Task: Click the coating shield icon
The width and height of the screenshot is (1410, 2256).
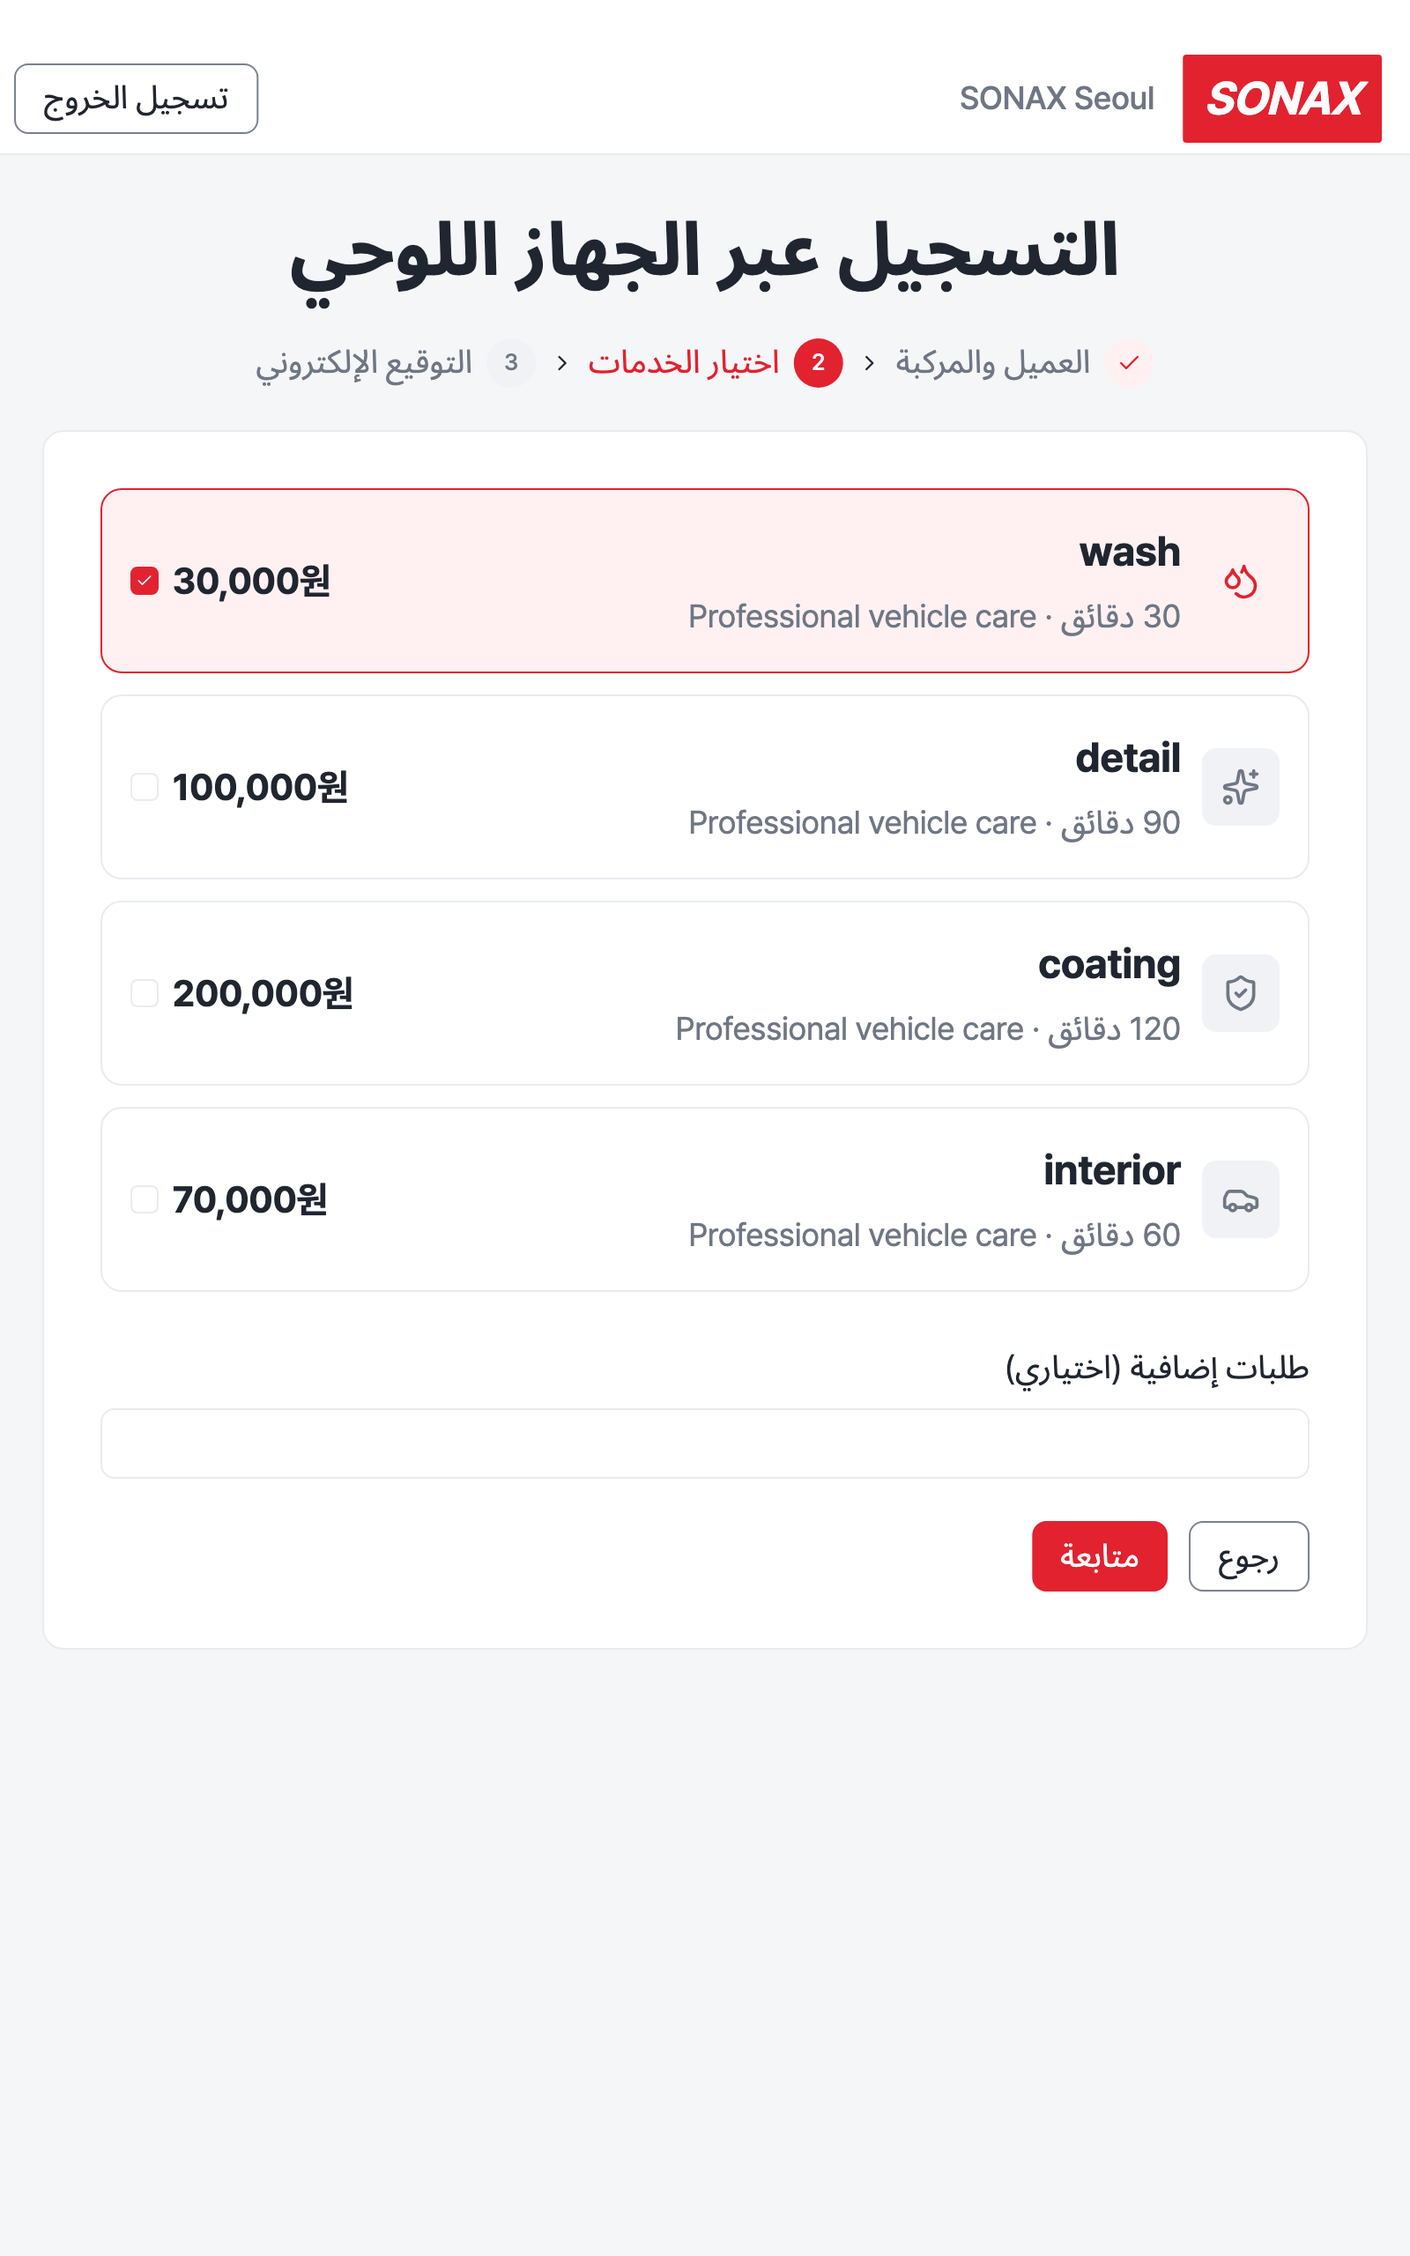Action: (x=1240, y=993)
